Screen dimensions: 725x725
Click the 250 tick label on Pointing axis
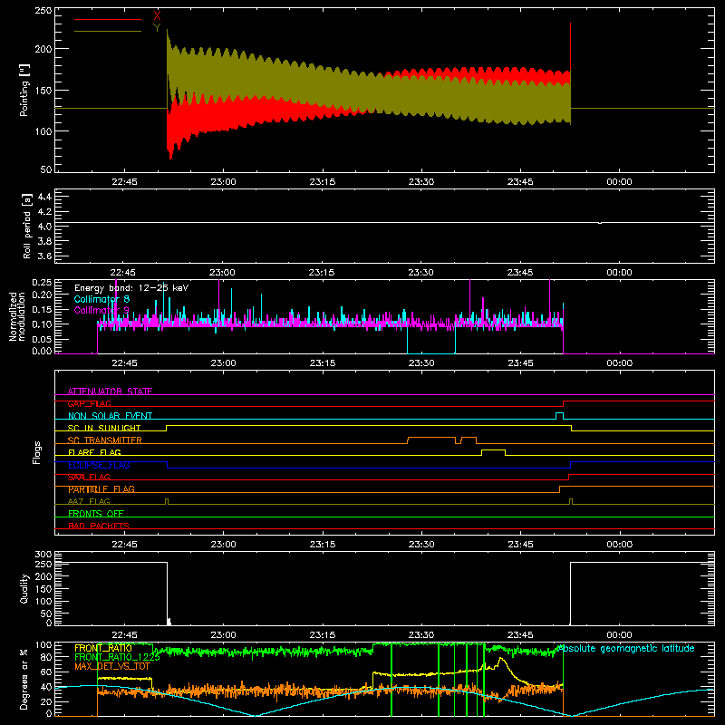pyautogui.click(x=43, y=11)
